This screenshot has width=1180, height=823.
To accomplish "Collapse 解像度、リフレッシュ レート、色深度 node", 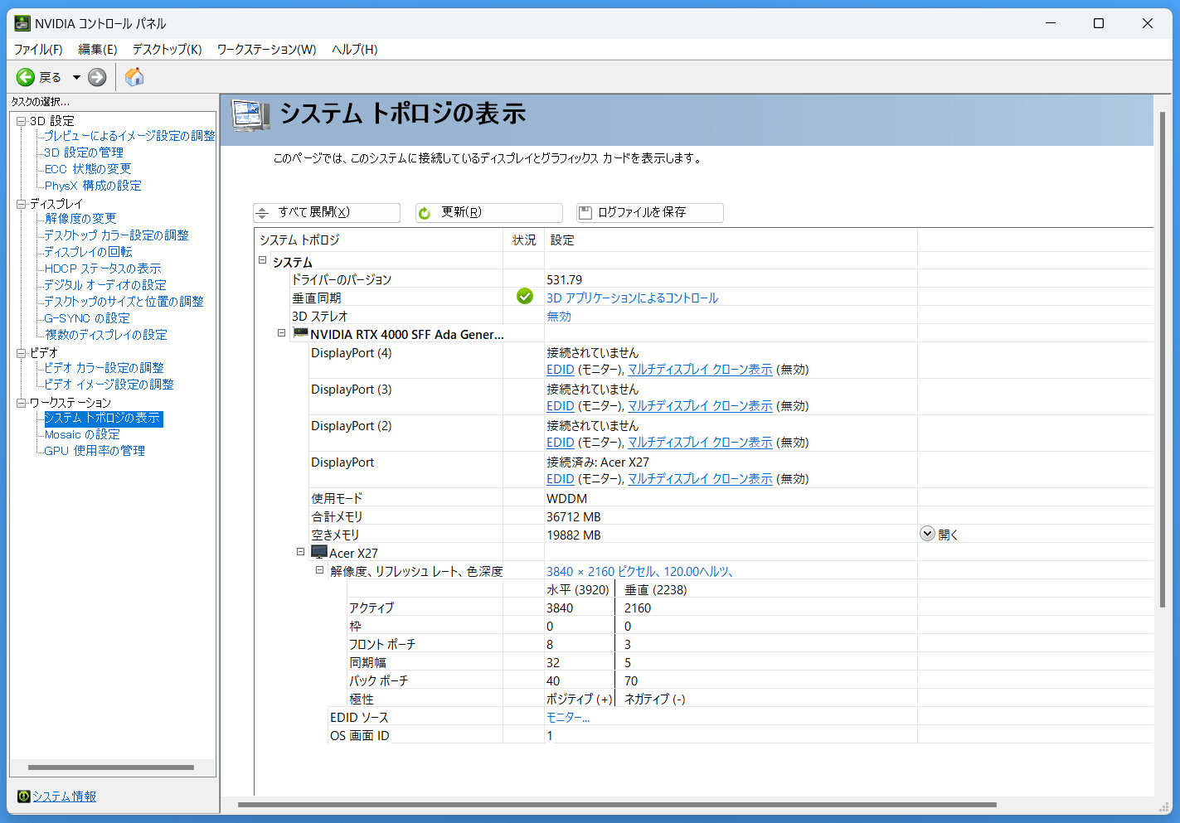I will tap(320, 570).
